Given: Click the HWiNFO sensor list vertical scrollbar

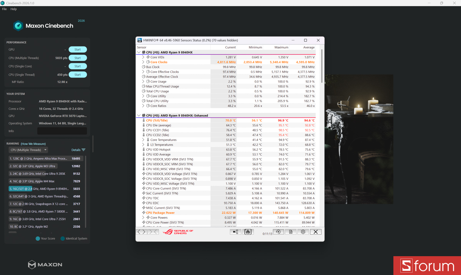Looking at the screenshot, I should pyautogui.click(x=322, y=66).
